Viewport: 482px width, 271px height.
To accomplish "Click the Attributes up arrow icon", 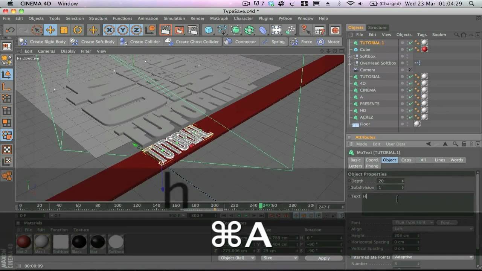I will [446, 144].
